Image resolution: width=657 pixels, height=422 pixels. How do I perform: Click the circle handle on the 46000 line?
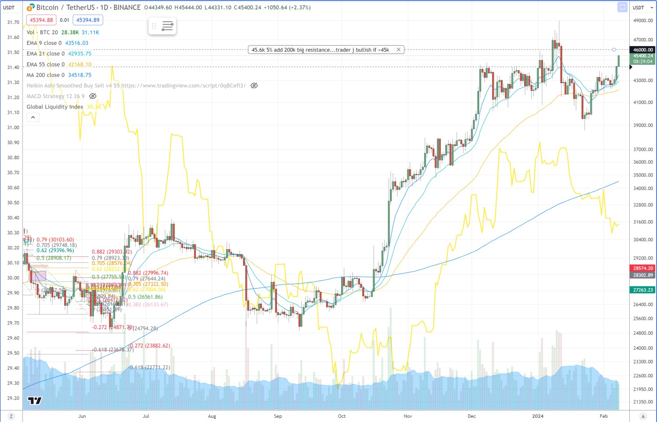614,50
